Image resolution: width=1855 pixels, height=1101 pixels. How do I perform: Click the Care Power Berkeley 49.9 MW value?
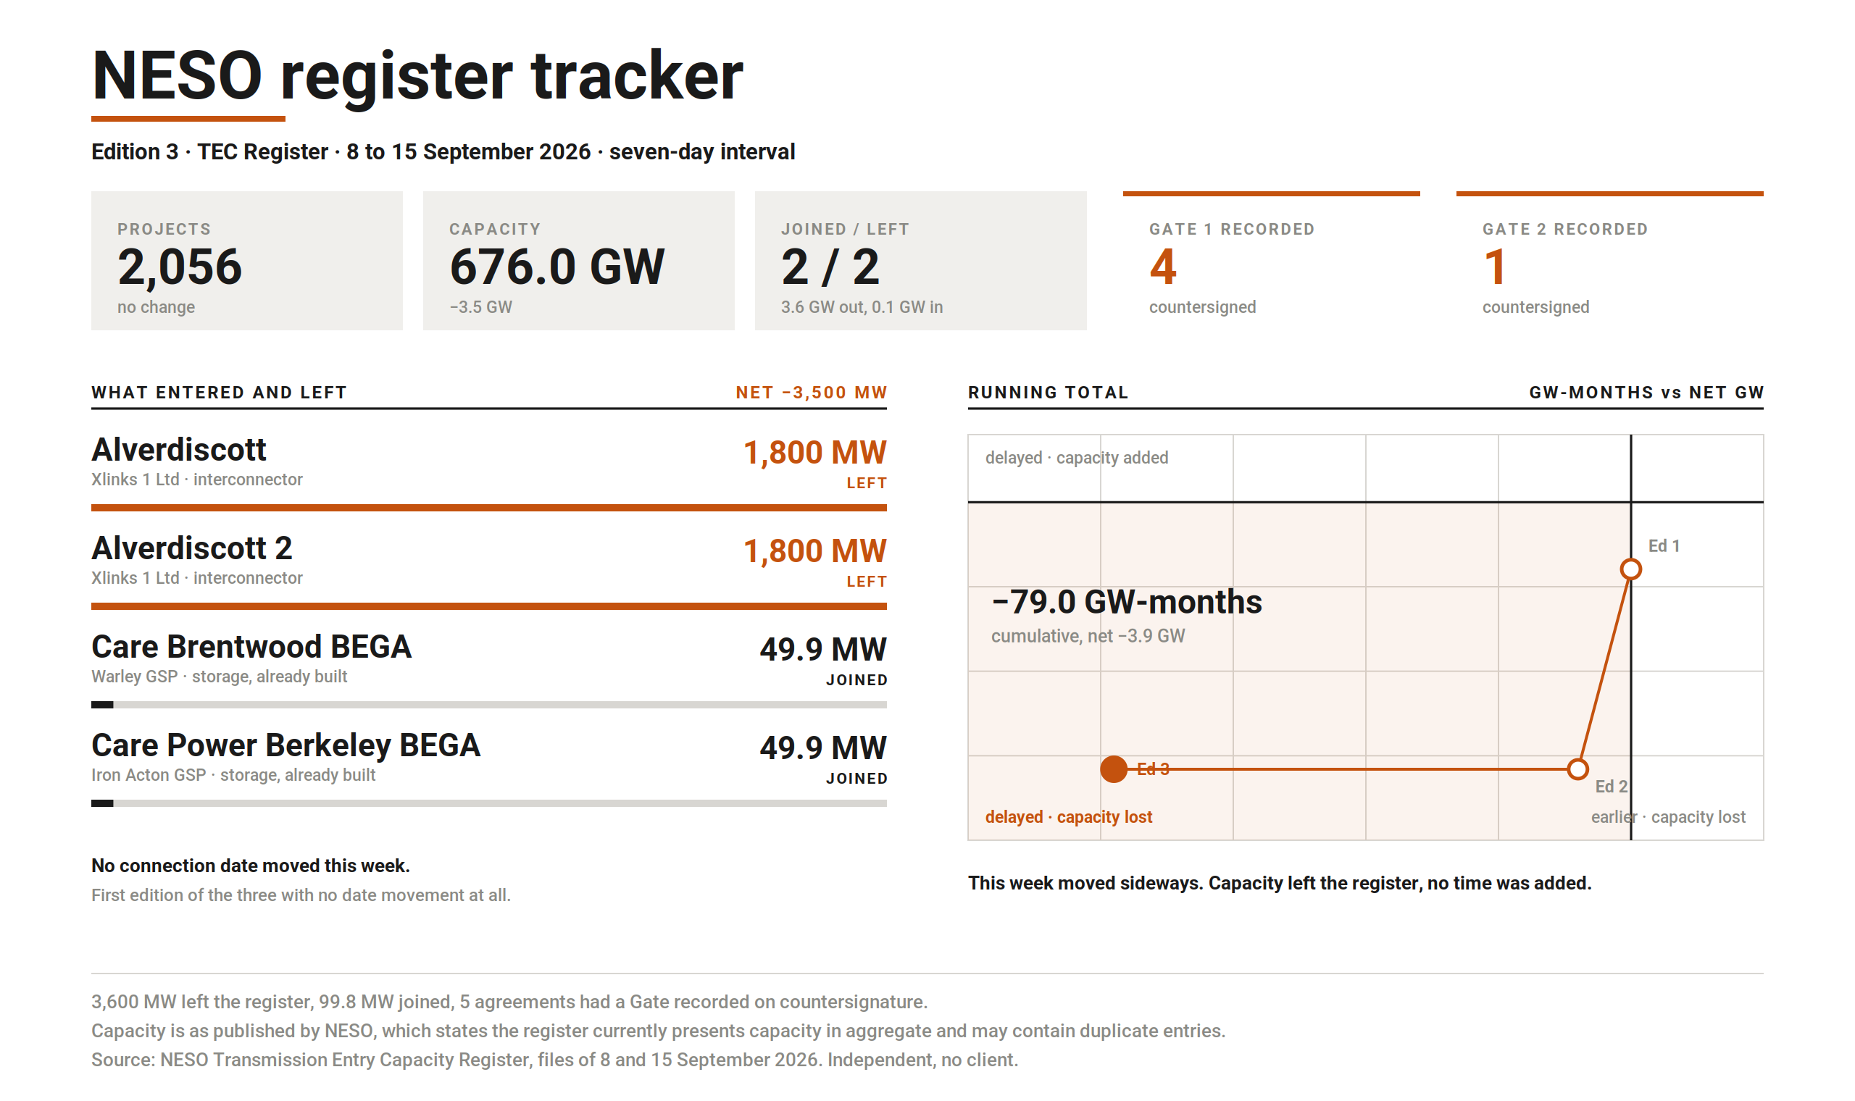(x=823, y=748)
